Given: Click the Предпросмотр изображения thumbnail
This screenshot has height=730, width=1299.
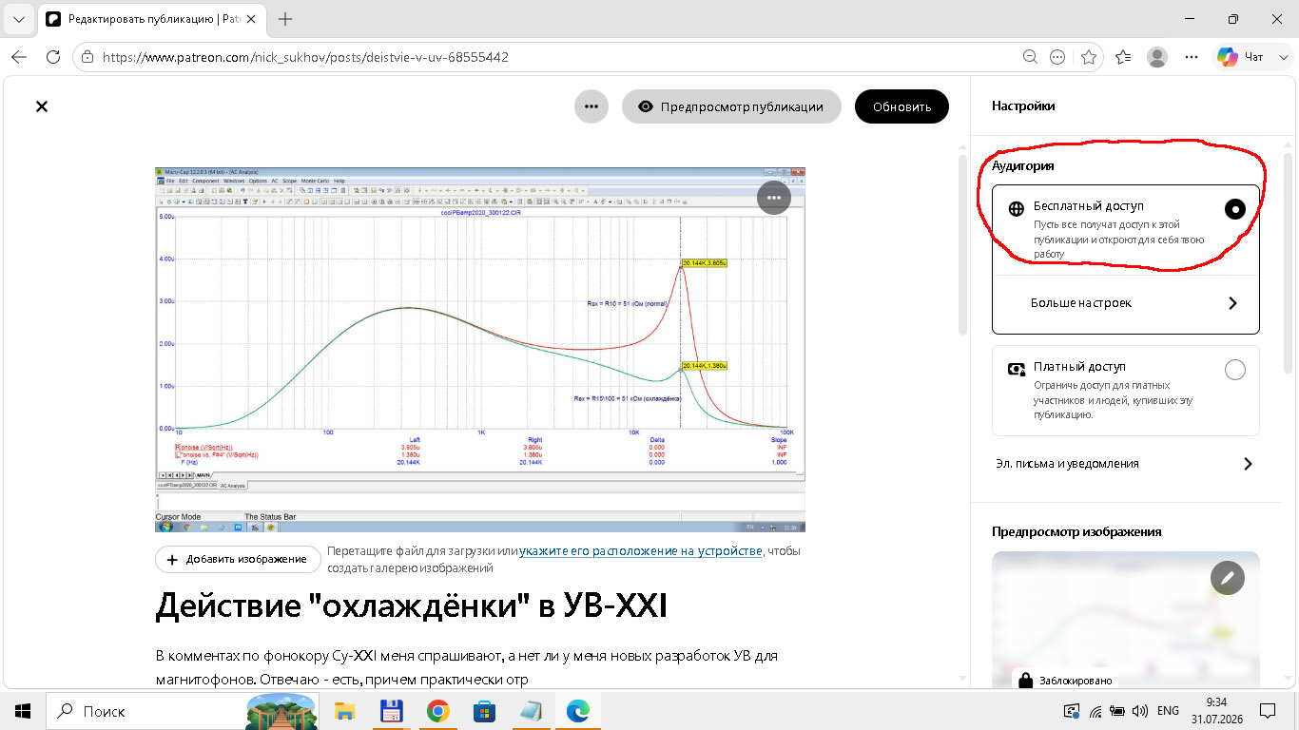Looking at the screenshot, I should point(1125,622).
